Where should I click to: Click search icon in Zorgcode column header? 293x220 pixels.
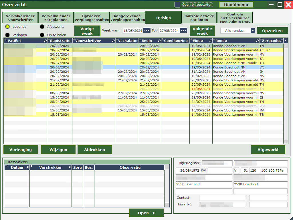pos(282,41)
